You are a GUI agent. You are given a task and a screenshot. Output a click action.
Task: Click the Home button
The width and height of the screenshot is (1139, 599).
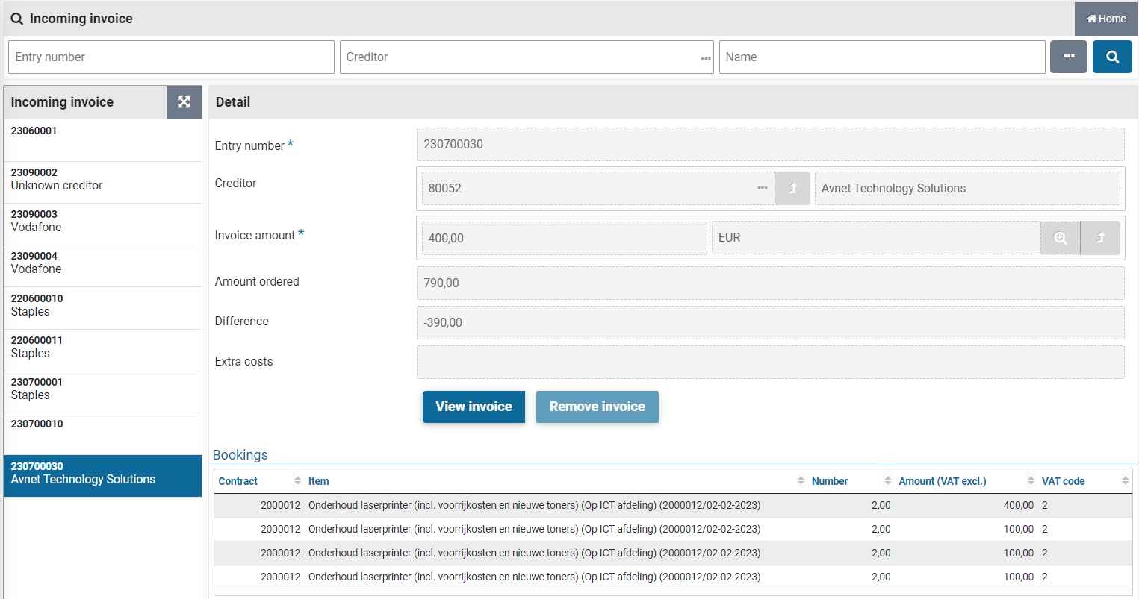1105,19
